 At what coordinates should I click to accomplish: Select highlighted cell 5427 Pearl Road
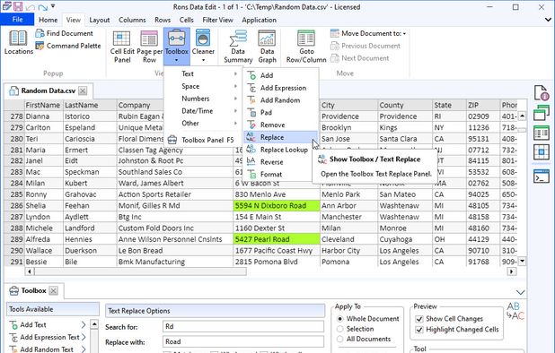click(277, 239)
